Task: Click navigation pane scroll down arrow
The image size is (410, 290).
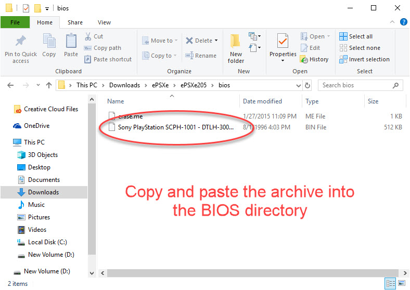Action: tap(92, 273)
